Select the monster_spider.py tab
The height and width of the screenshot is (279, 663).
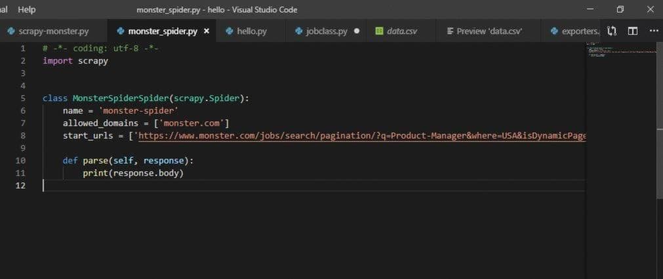click(x=163, y=32)
